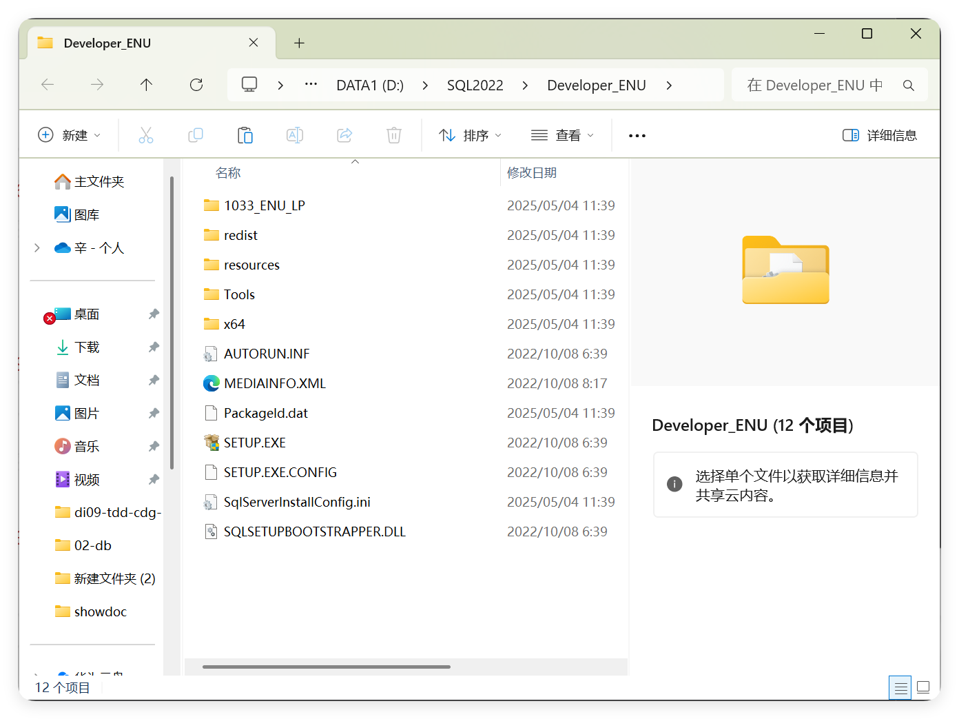Open 文档 documents in sidebar
The width and height of the screenshot is (959, 719).
coord(77,380)
